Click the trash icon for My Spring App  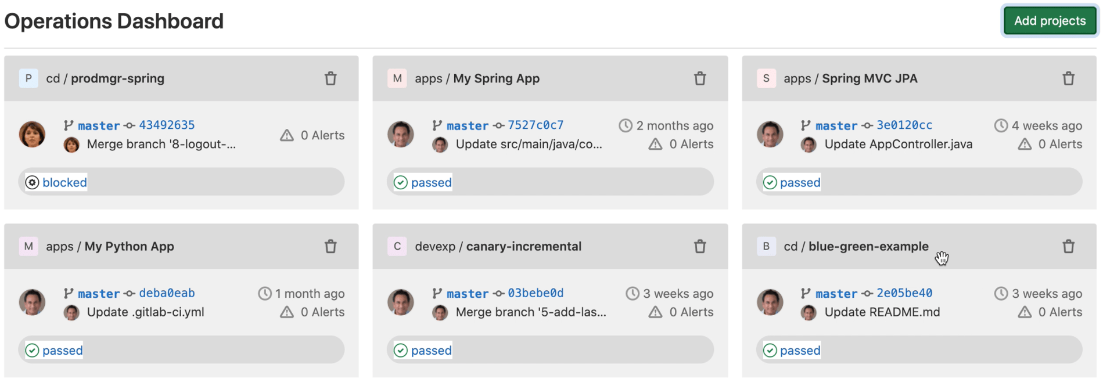pyautogui.click(x=700, y=78)
